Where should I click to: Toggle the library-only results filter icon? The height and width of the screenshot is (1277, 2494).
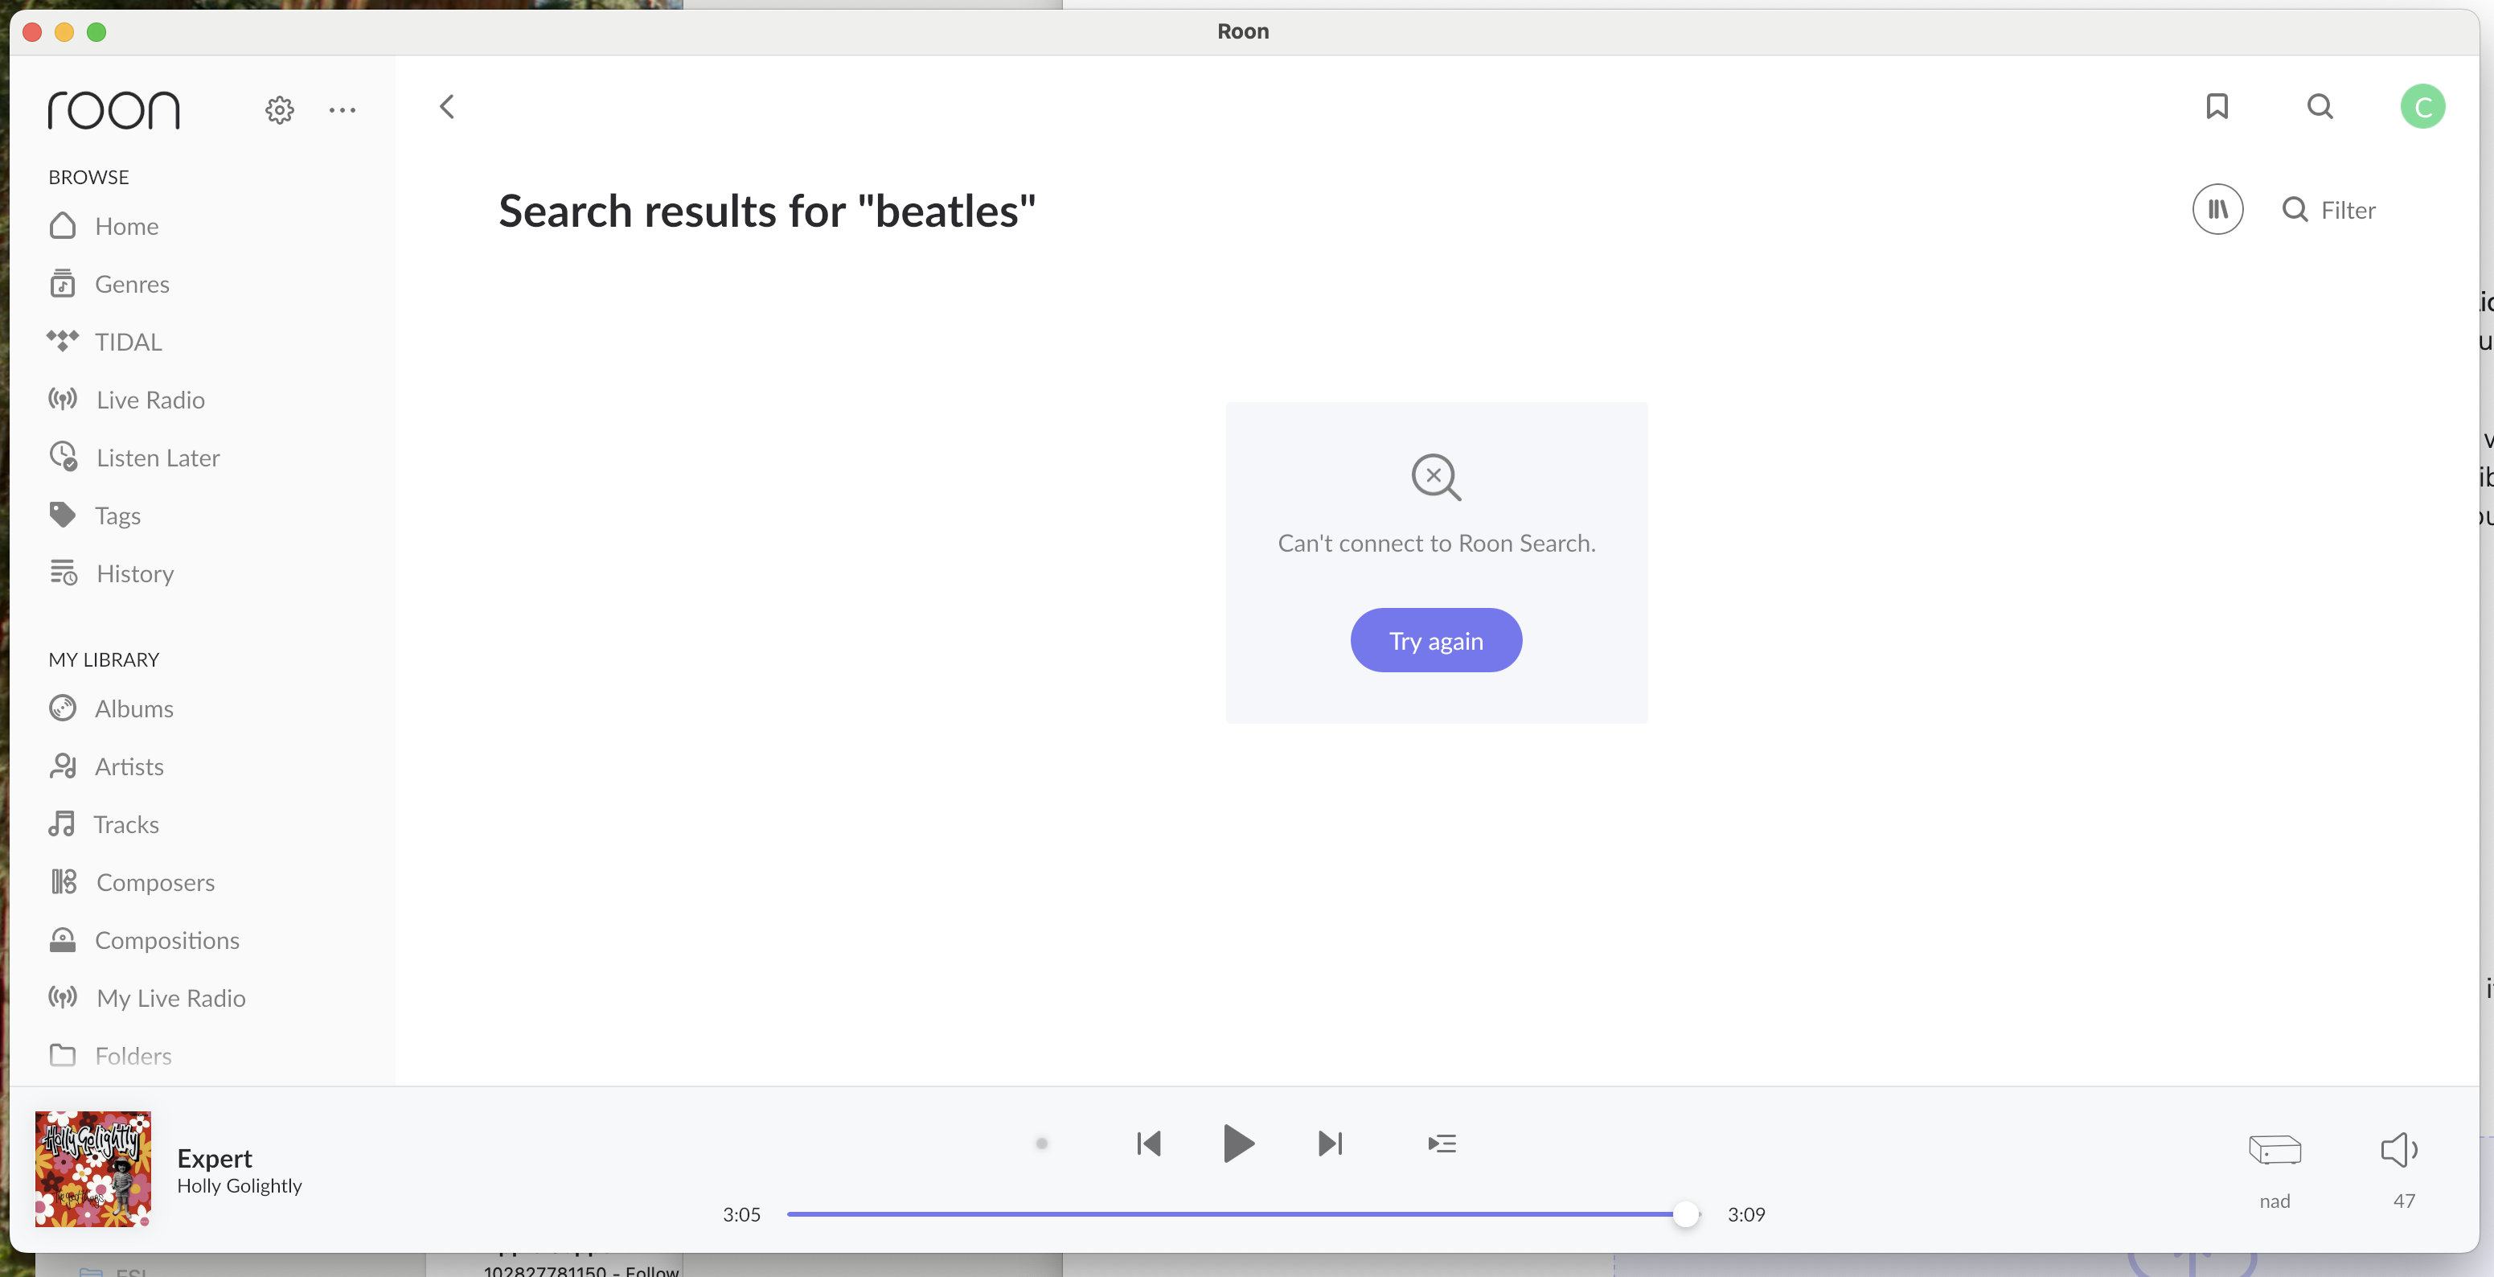2217,209
